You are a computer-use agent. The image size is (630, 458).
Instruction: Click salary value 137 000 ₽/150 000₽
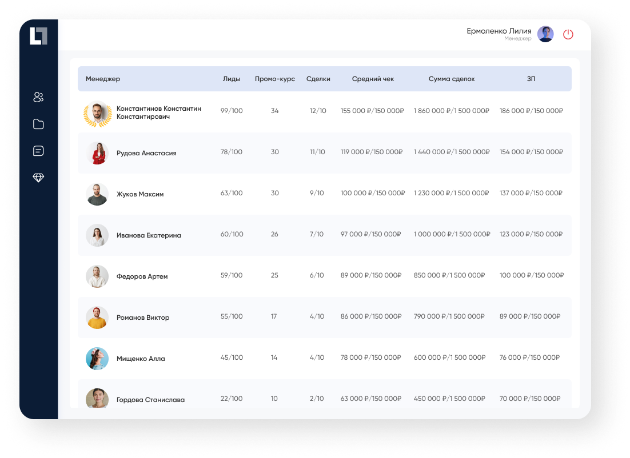pos(531,193)
